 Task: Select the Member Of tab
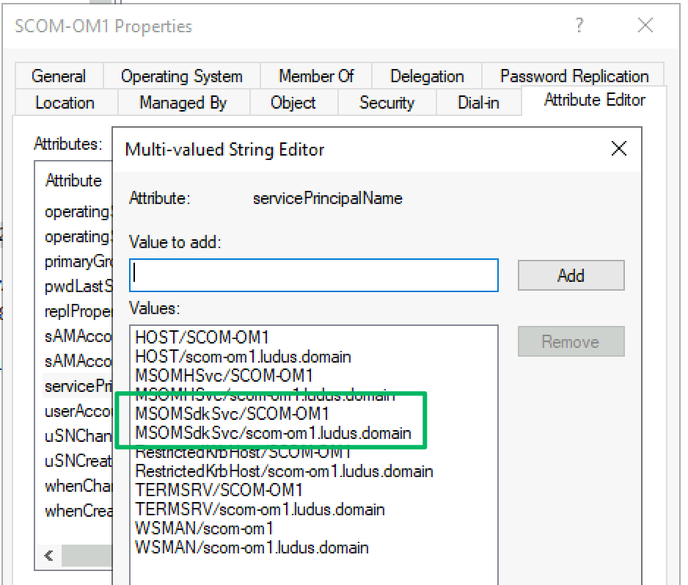[316, 76]
